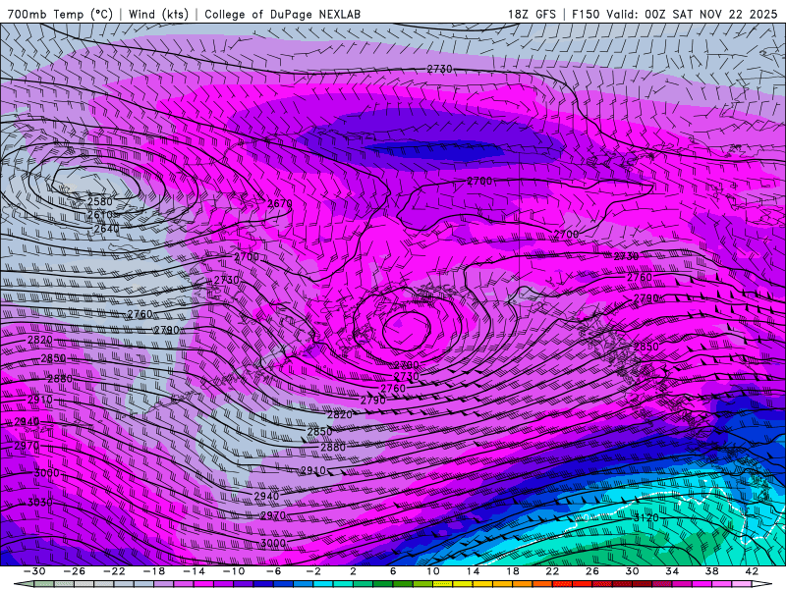Click 'Valid: 00Z SAT NOV 22 2025' text
786x589 pixels.
[692, 14]
